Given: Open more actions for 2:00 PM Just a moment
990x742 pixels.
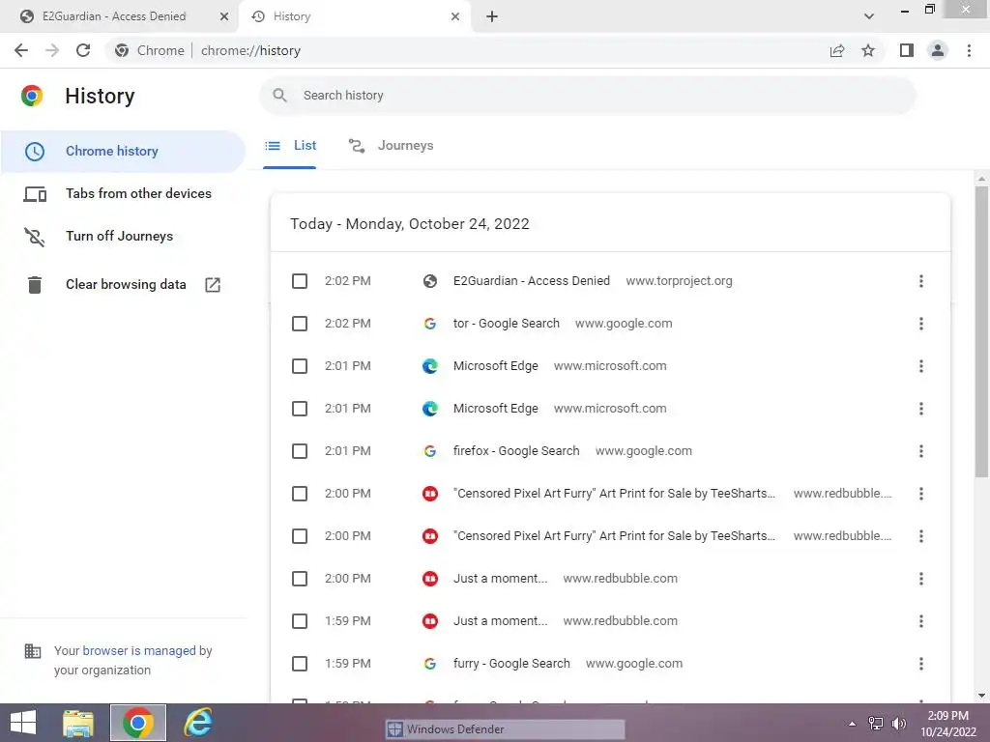Looking at the screenshot, I should (x=921, y=579).
